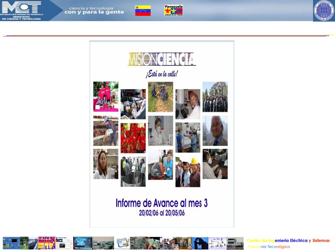The image size is (335, 251).
Task: Click the purple-orange thermal image thumbnail
Action: 47,243
